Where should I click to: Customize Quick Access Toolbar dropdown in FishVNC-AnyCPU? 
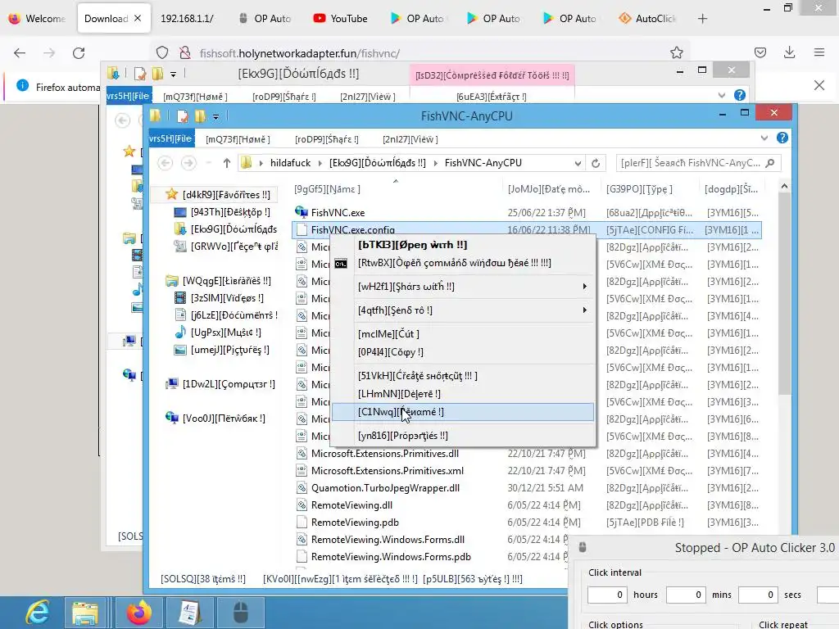pos(215,116)
